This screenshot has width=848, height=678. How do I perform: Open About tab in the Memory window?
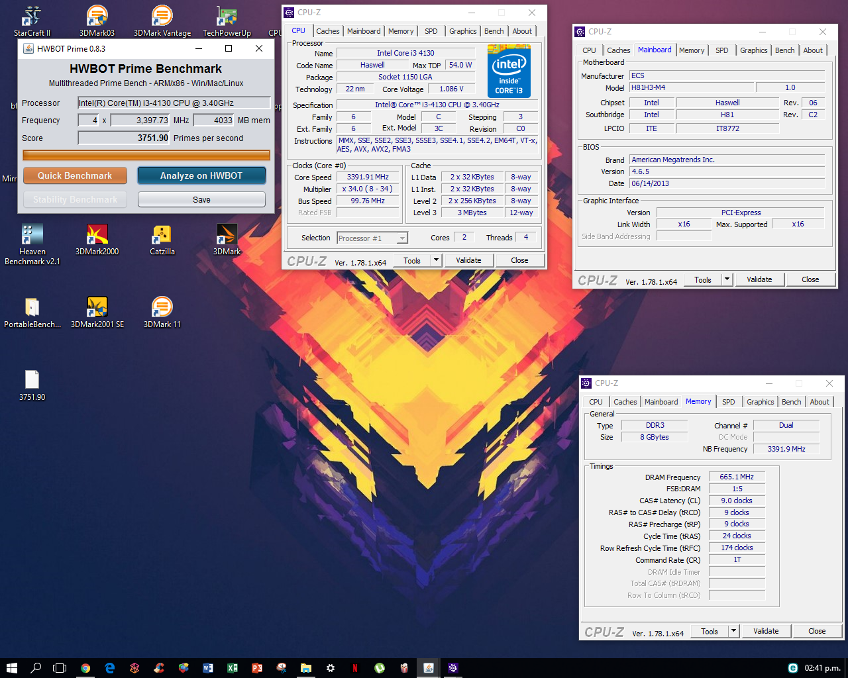click(820, 402)
